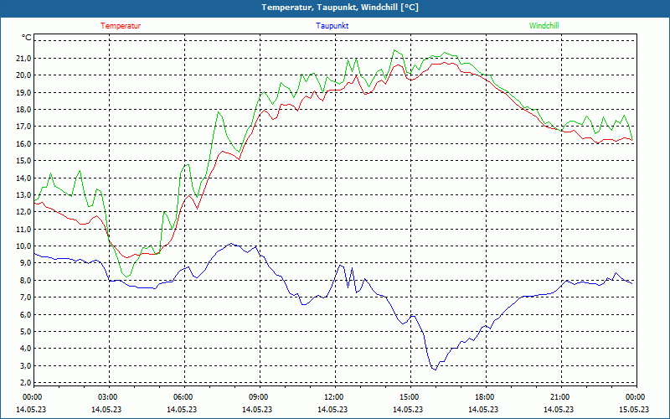Click the 14,0 y-axis label
Screen dimensions: 670x419
click(x=23, y=178)
